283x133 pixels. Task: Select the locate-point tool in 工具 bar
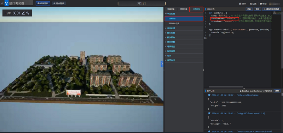click(x=14, y=13)
